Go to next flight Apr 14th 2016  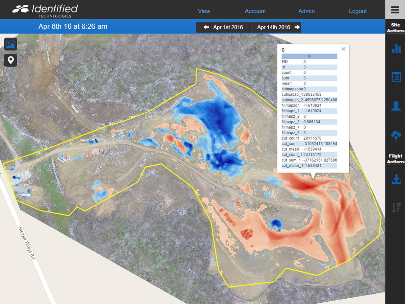[x=276, y=27]
